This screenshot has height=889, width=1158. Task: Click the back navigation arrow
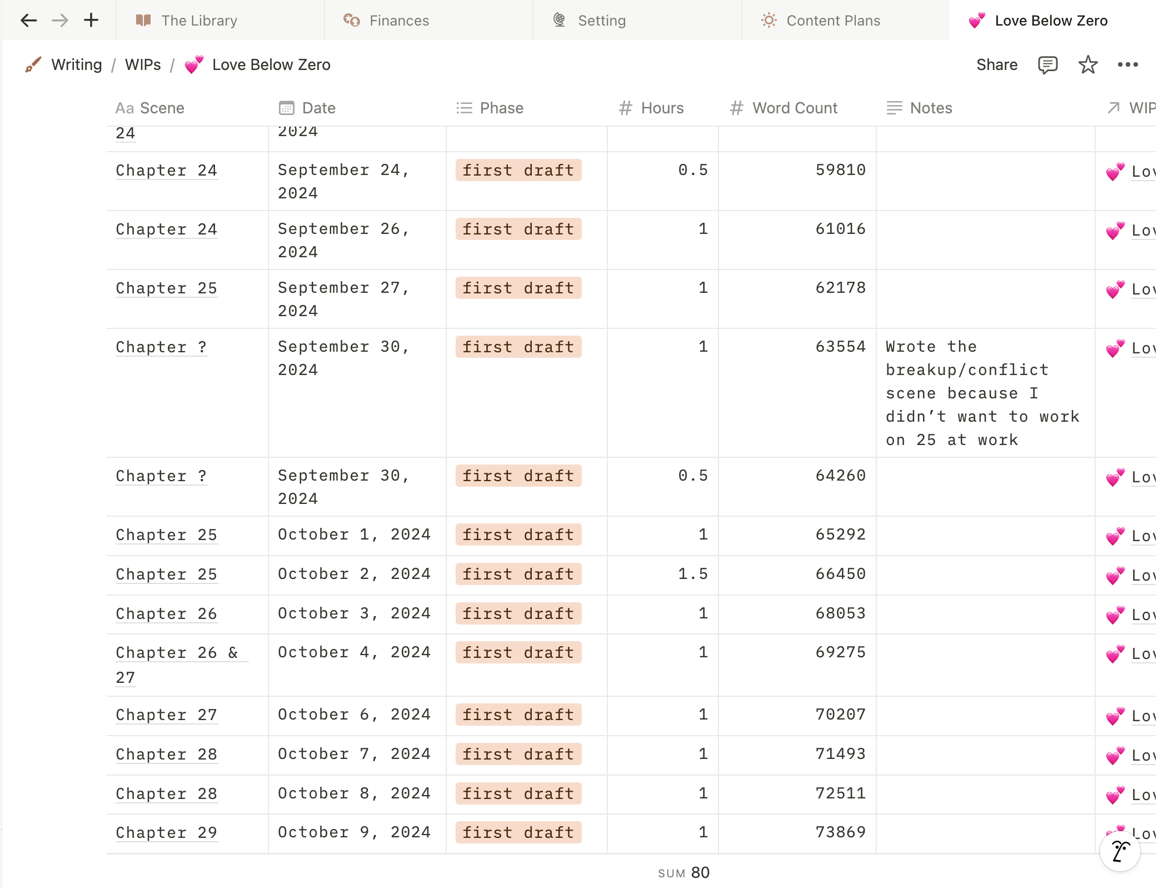click(x=28, y=21)
